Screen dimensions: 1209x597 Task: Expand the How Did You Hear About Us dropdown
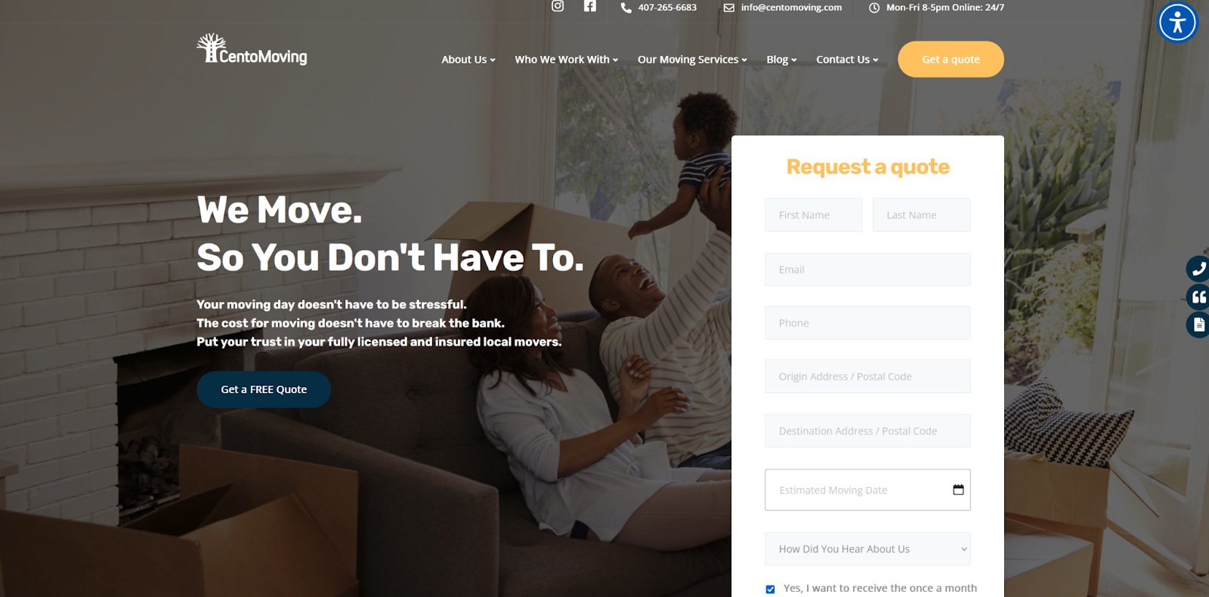click(x=867, y=549)
